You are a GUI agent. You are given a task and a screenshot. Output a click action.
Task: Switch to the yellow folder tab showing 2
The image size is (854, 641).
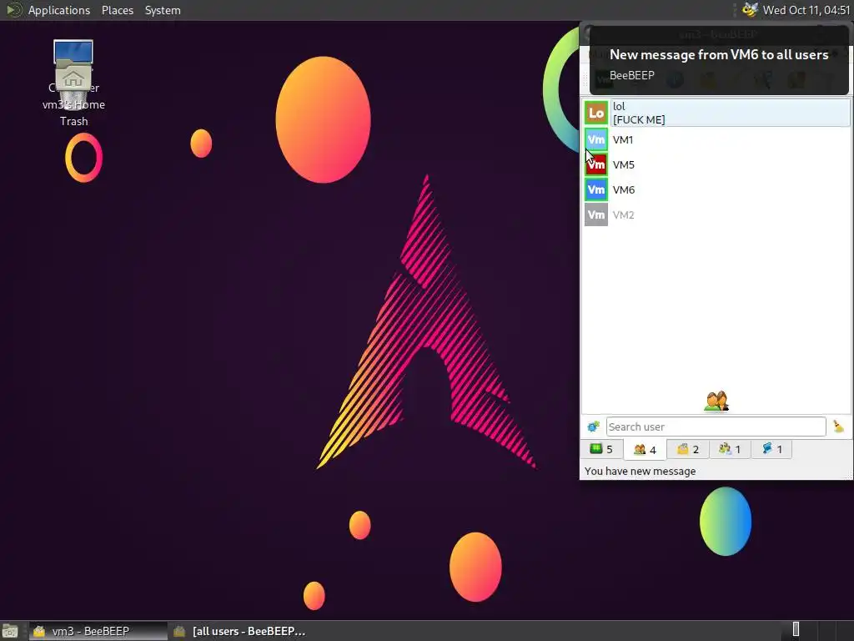[x=687, y=449]
